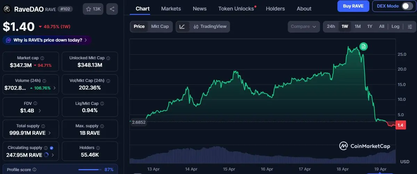Select 1M time range
Image resolution: width=417 pixels, height=174 pixels.
pyautogui.click(x=358, y=26)
